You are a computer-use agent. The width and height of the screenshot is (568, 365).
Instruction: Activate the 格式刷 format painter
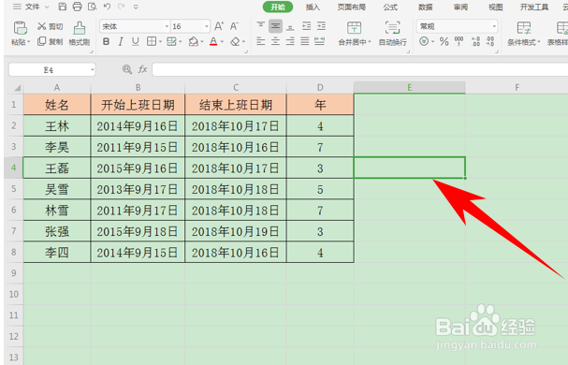click(x=79, y=34)
